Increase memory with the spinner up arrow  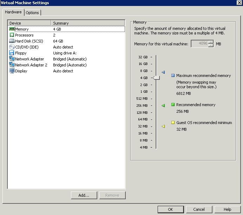[211, 42]
